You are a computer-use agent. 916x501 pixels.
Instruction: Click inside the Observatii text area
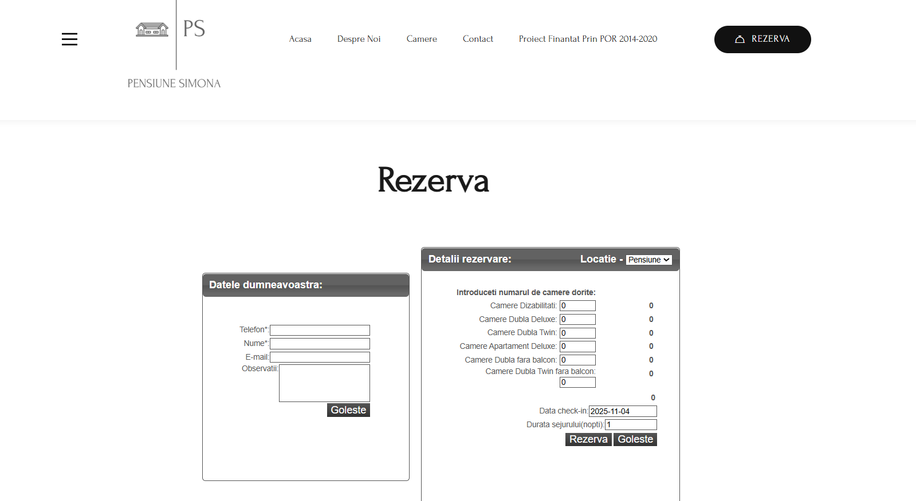pyautogui.click(x=324, y=383)
